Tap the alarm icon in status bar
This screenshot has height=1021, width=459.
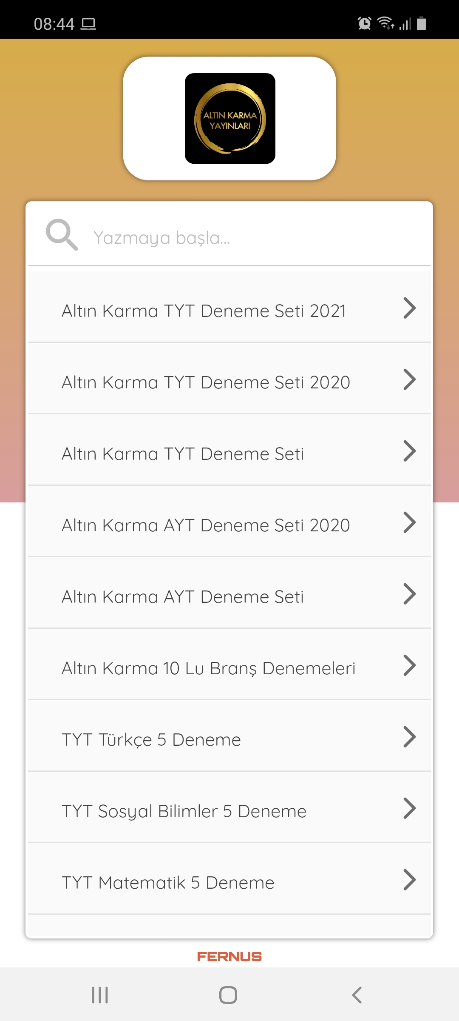pos(365,23)
